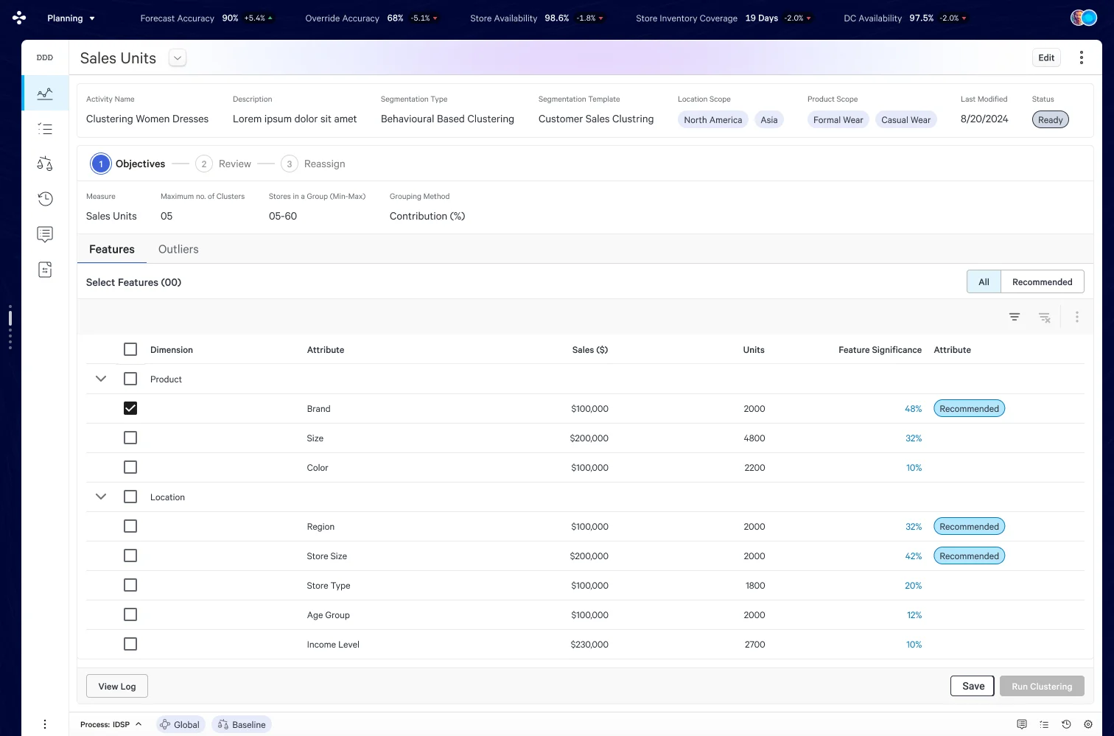
Task: Open the comments sidebar icon
Action: click(x=45, y=234)
